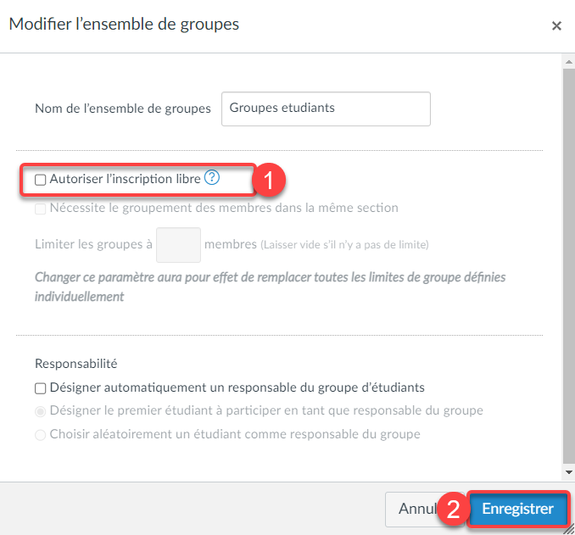Click the red step 1 marker badge
575x535 pixels.
point(269,180)
